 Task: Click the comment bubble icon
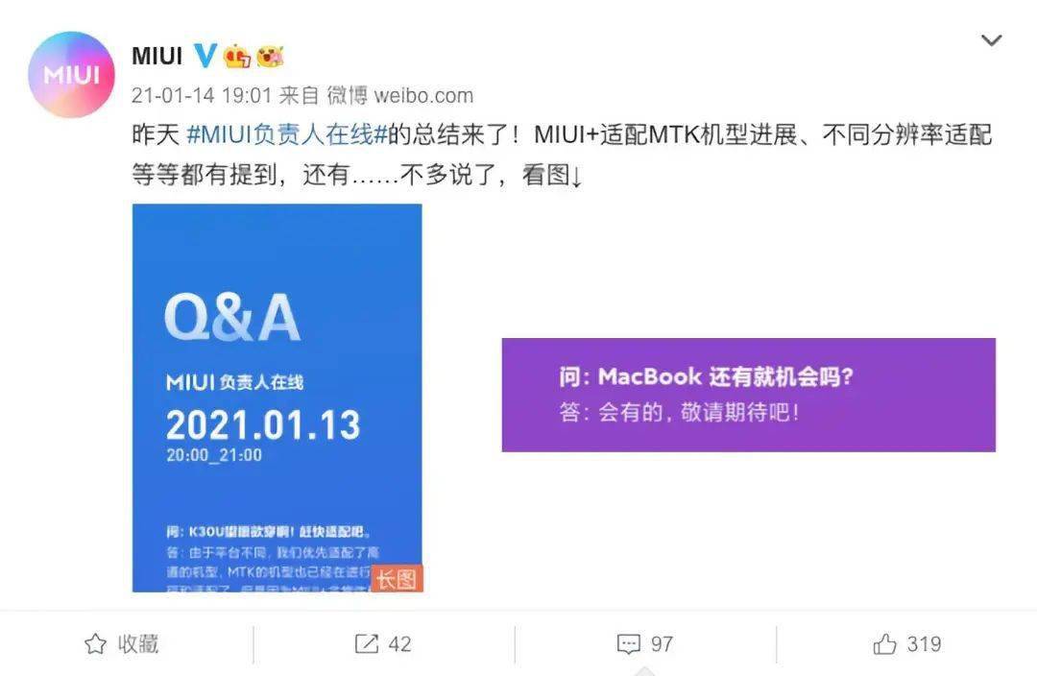click(628, 643)
